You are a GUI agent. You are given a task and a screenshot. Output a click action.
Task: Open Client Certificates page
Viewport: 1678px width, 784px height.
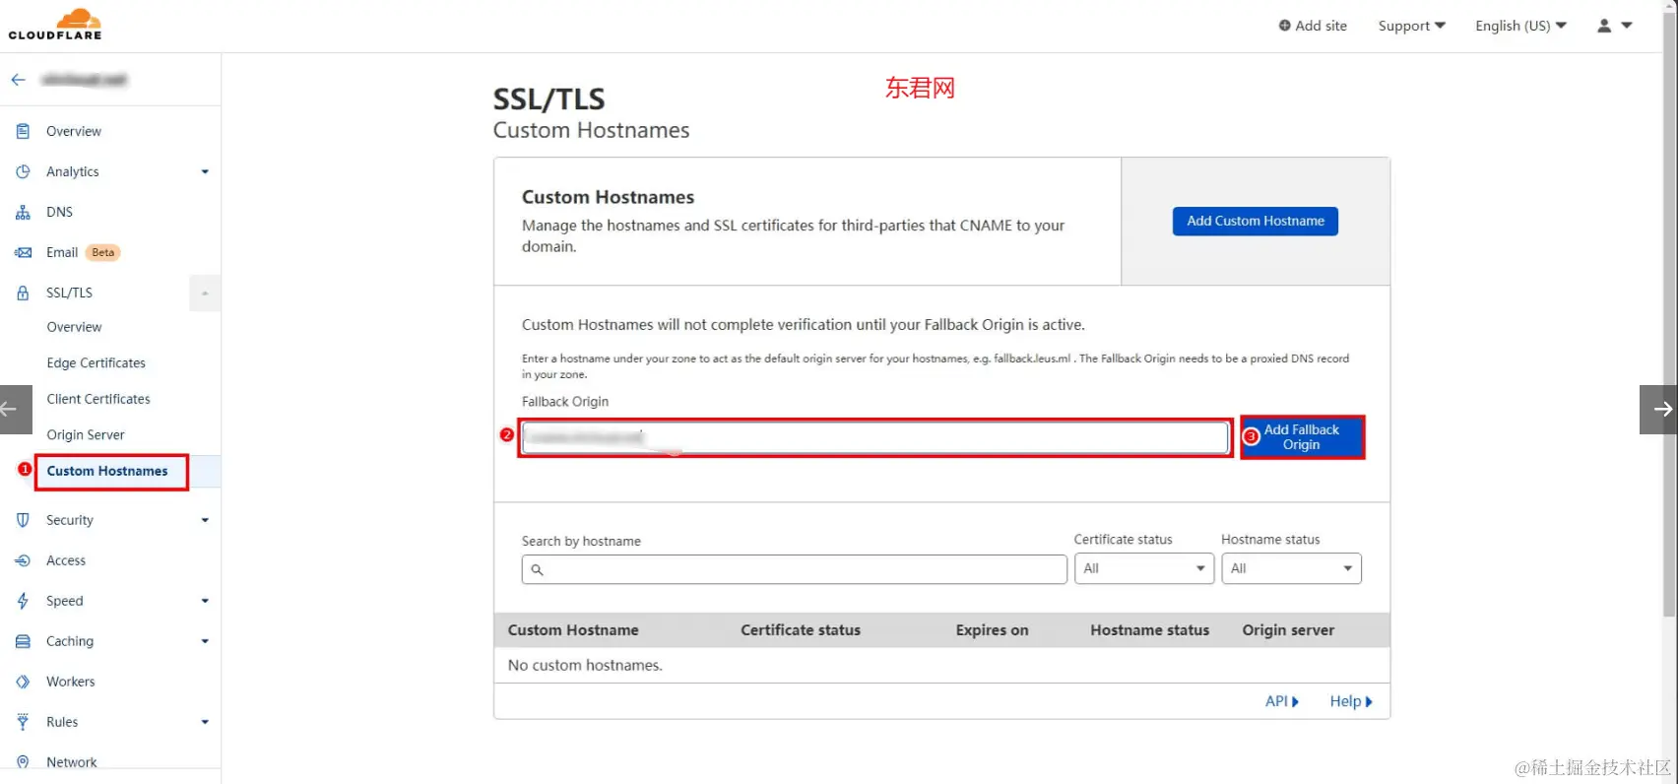[x=98, y=399]
